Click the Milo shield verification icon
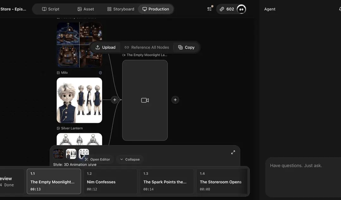The height and width of the screenshot is (200, 341). pos(100,73)
